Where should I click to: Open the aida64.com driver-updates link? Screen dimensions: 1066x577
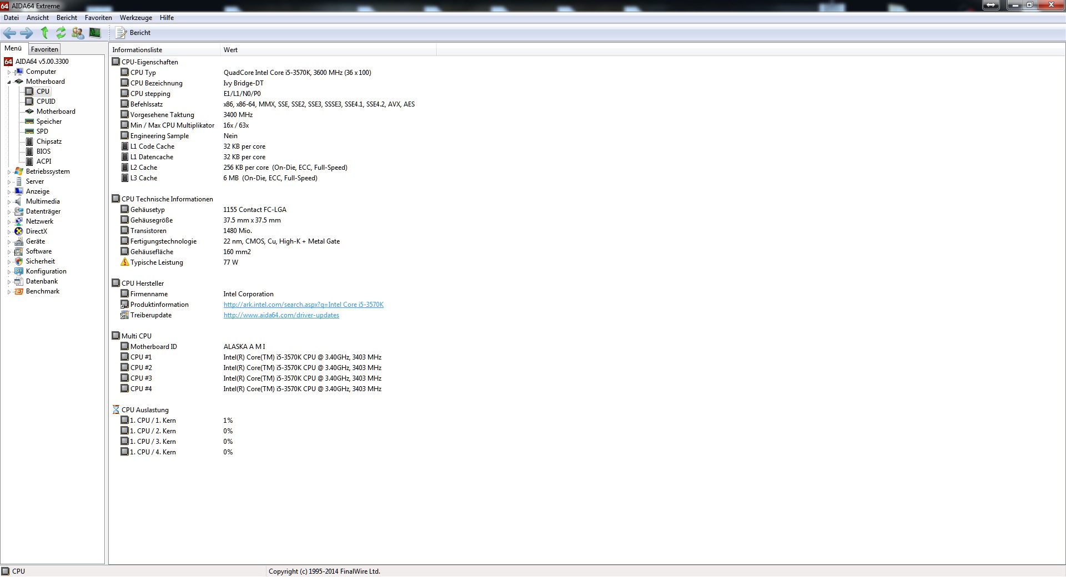(281, 315)
